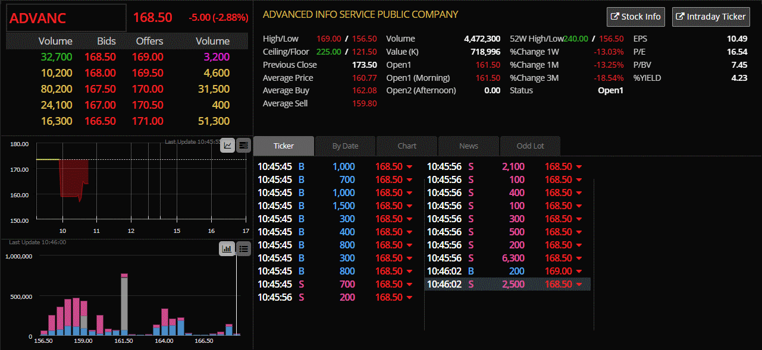
Task: Pick the best offer 169.00
Action: tap(148, 56)
